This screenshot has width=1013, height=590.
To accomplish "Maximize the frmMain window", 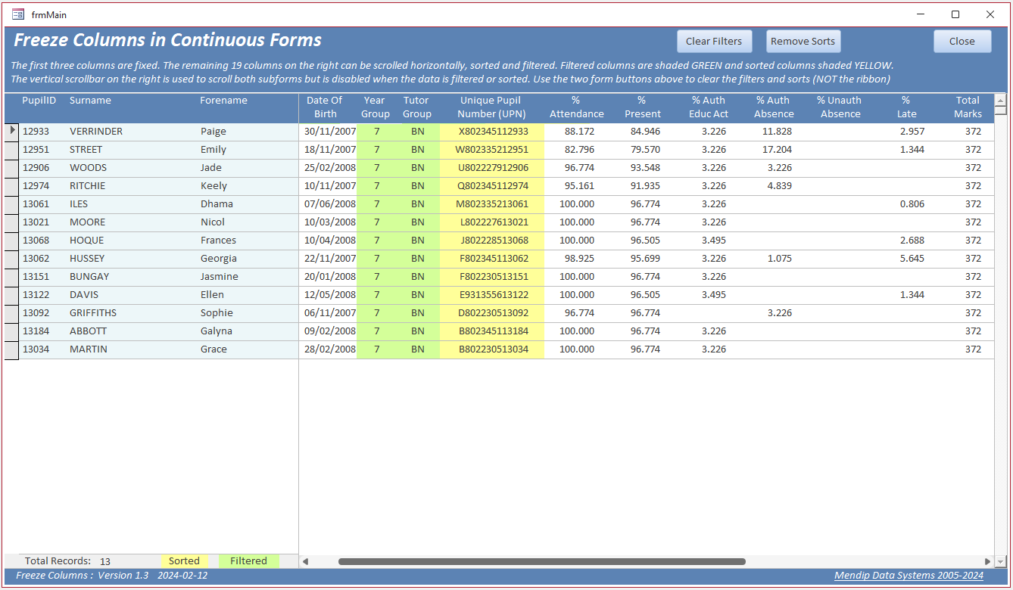I will [955, 14].
